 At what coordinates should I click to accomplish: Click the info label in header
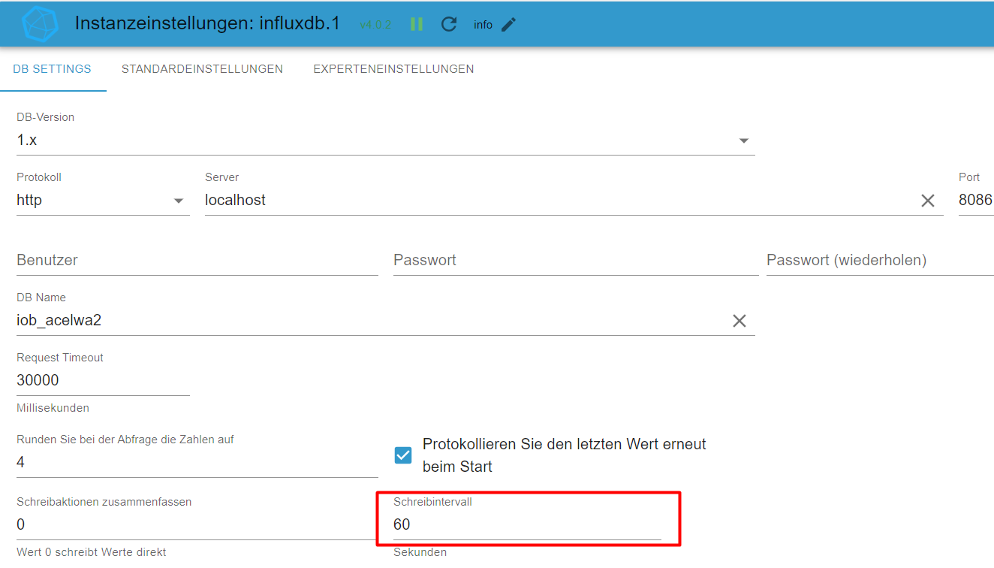coord(483,25)
